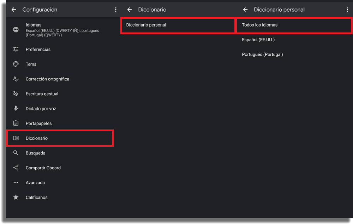The width and height of the screenshot is (353, 224).
Task: Click the share icon for Compartir Gboard
Action: [x=16, y=168]
